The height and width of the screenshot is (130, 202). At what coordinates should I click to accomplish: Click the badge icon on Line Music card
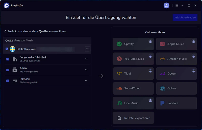coord(150,100)
